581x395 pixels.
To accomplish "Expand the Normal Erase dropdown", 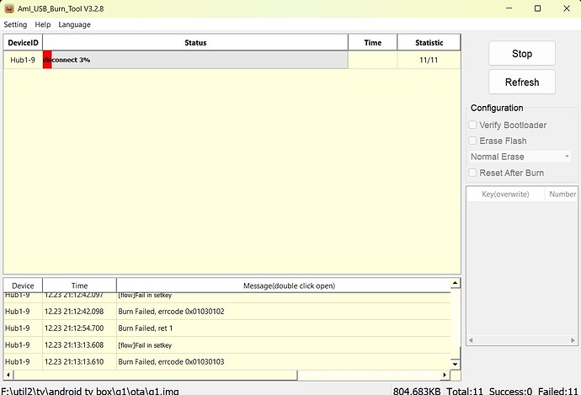I will tap(520, 157).
